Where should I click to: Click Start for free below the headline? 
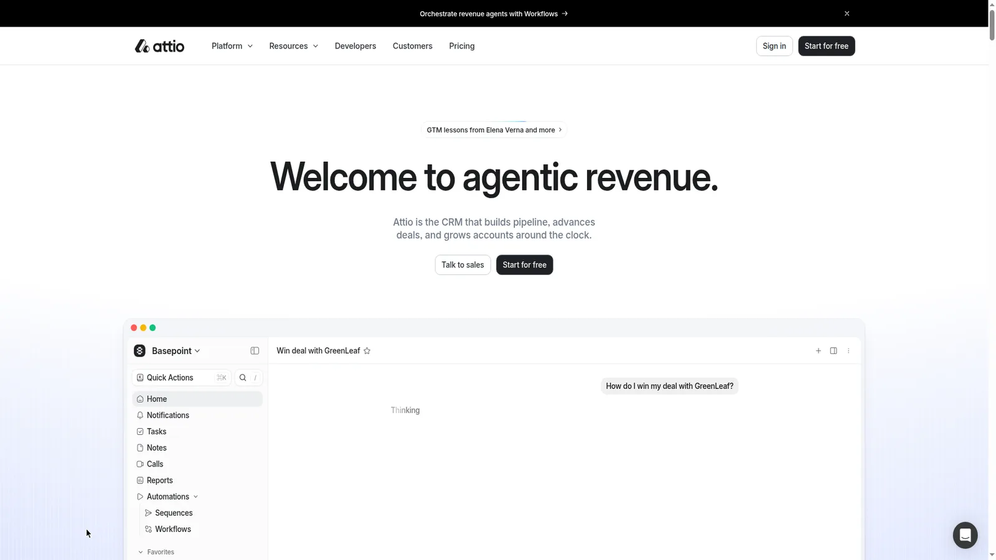525,265
